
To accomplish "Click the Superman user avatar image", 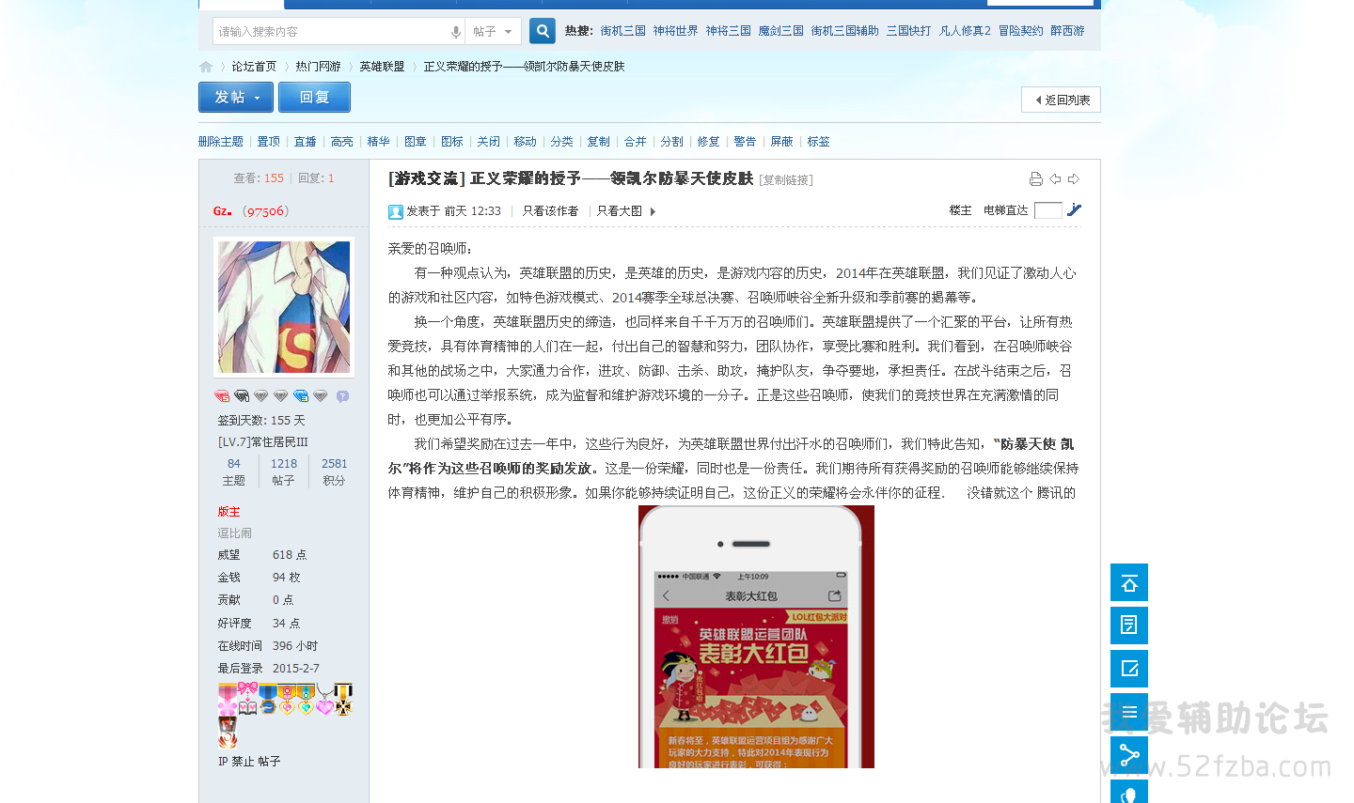I will (x=284, y=307).
